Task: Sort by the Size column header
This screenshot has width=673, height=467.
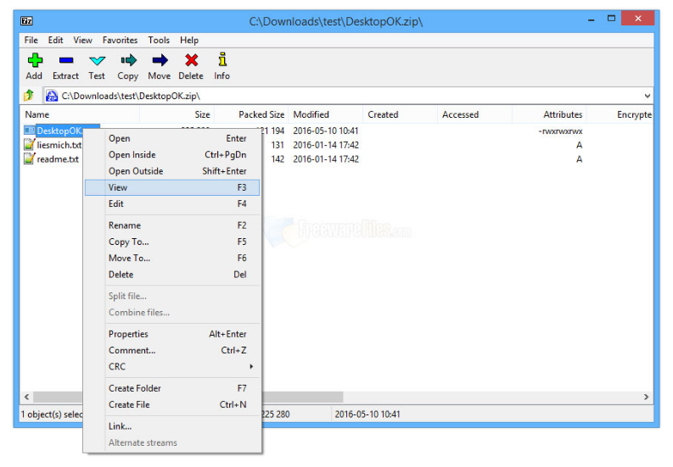Action: (177, 114)
